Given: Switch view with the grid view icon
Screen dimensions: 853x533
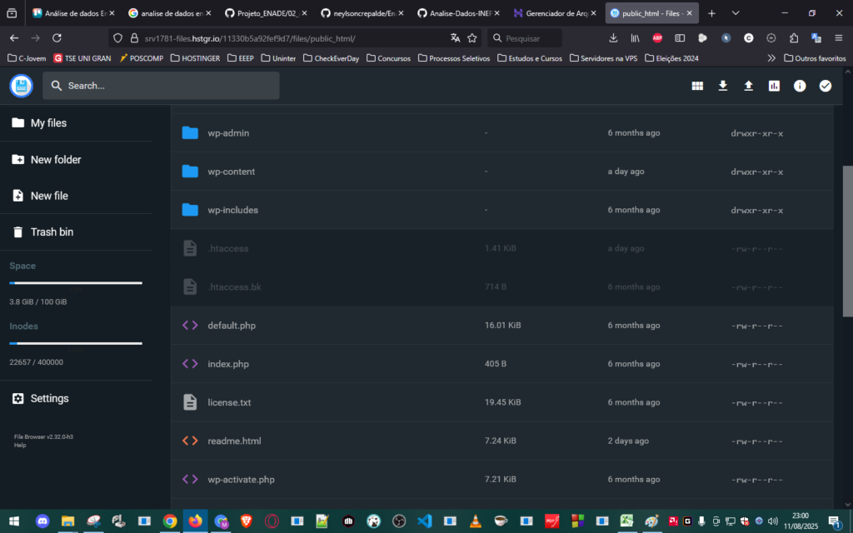Looking at the screenshot, I should click(697, 86).
